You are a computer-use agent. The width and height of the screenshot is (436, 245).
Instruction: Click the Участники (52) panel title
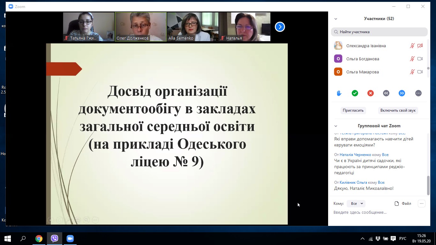pos(379,19)
